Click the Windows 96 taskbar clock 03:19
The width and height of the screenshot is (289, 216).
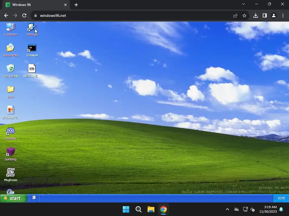pos(281,198)
